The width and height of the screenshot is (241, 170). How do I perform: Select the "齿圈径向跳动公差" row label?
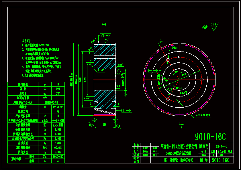point(23,134)
